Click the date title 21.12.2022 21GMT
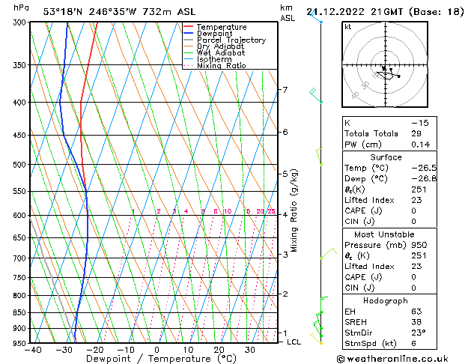471x364 pixels. (354, 12)
